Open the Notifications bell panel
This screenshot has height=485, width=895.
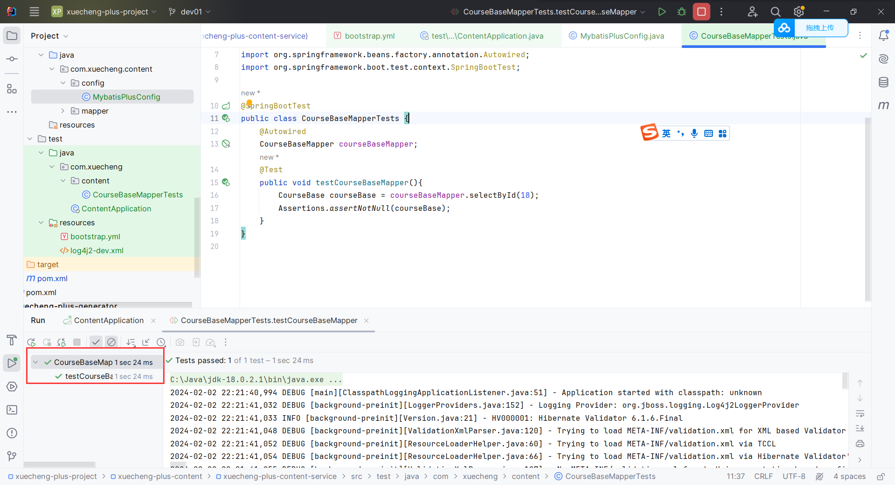point(883,36)
